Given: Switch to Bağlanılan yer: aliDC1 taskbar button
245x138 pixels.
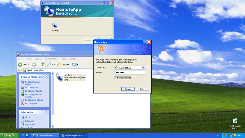Looking at the screenshot, I should [74, 135].
